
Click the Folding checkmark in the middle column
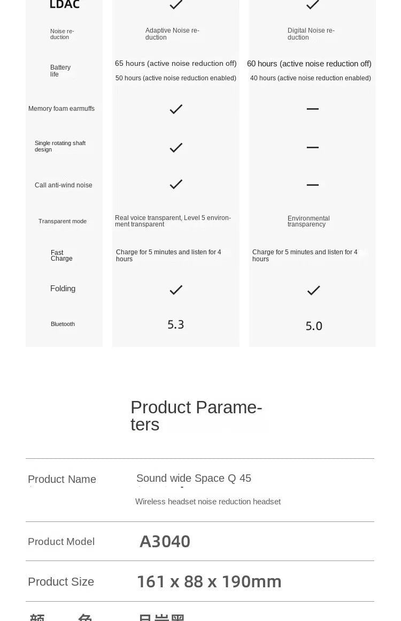tap(176, 290)
